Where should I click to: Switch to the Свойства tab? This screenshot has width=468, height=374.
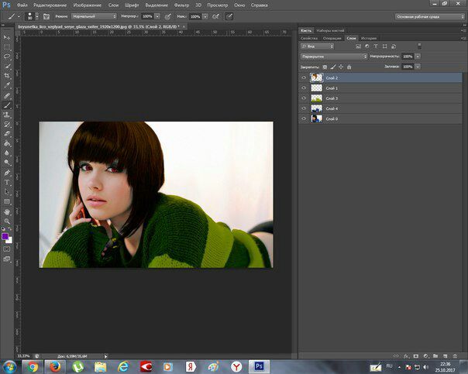tap(309, 38)
